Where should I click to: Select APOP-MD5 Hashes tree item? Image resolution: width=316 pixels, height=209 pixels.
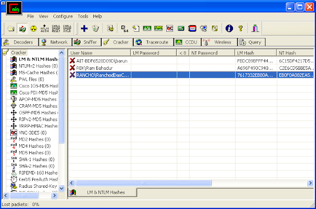click(38, 99)
